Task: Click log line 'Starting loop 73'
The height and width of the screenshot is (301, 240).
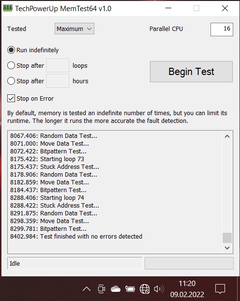Action: coord(47,159)
